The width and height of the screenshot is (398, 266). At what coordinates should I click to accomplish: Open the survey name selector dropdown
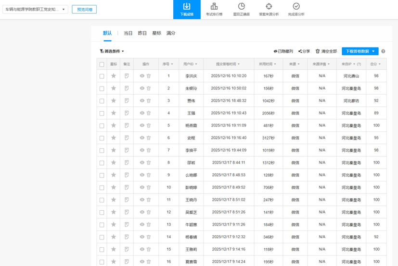coord(35,9)
